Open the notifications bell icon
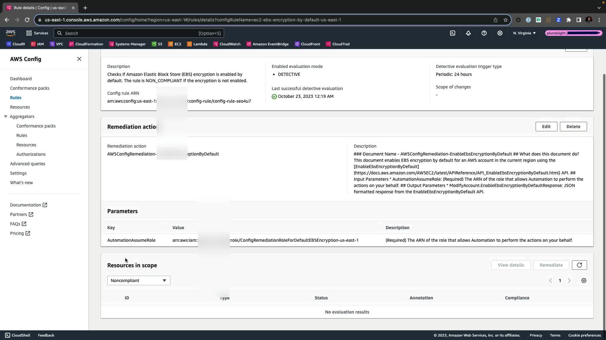This screenshot has width=606, height=340. [x=468, y=33]
